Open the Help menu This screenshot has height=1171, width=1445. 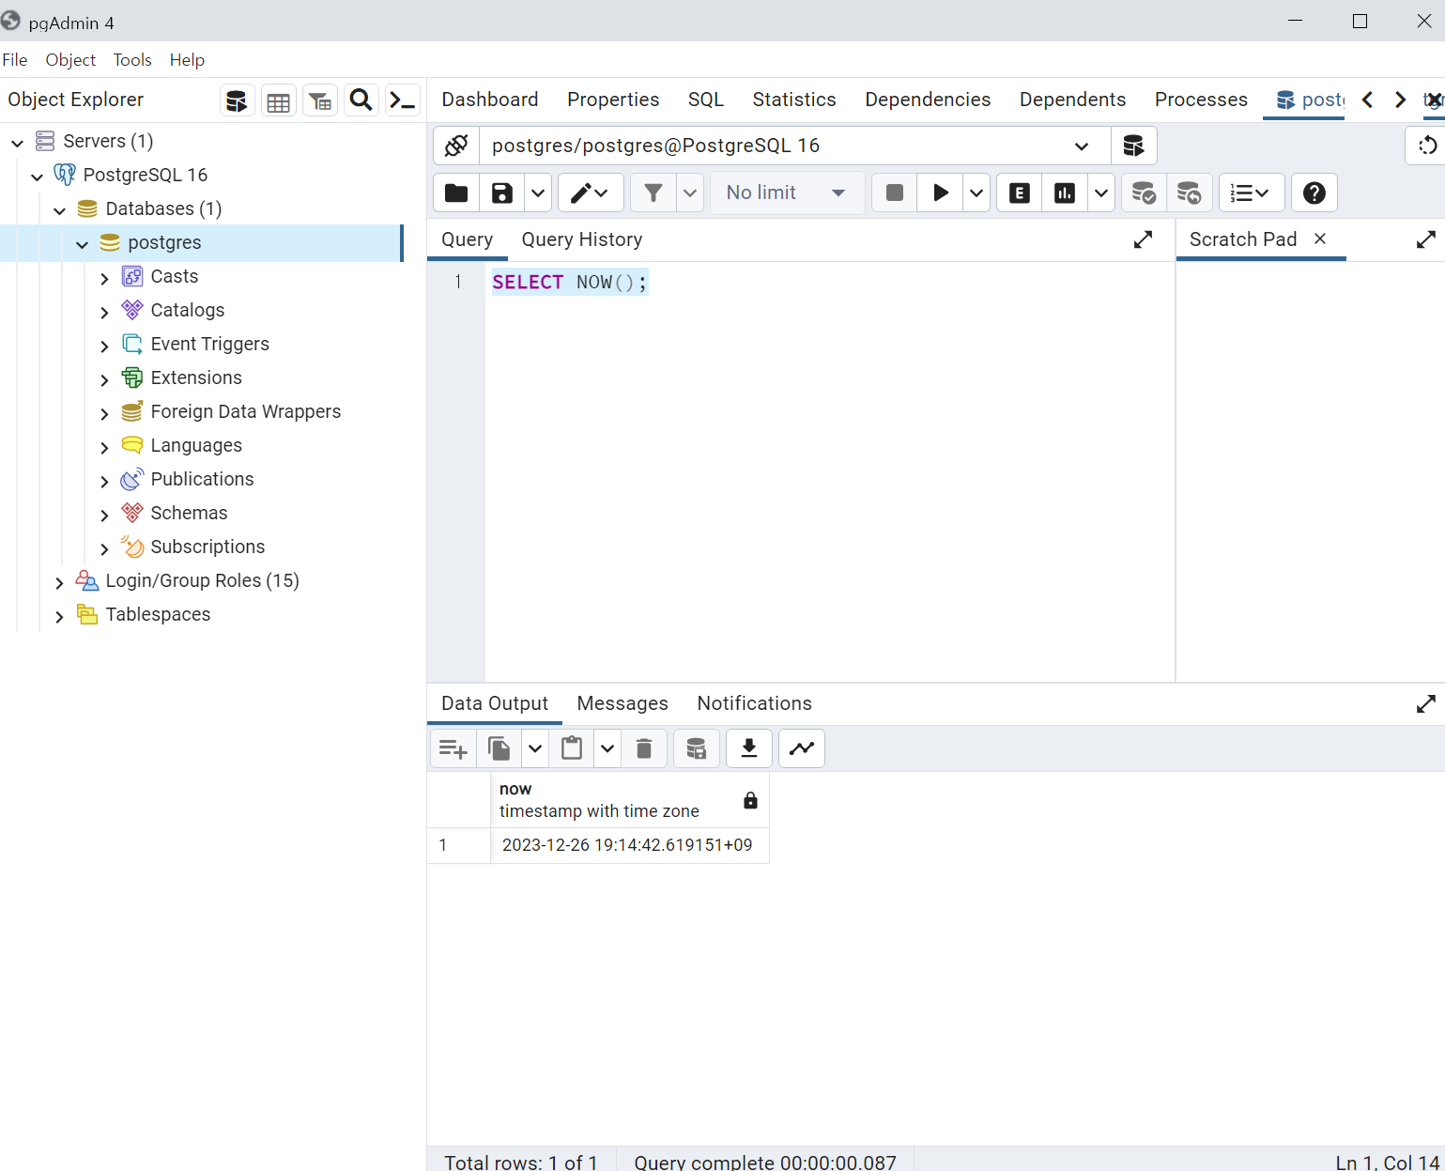pos(187,60)
